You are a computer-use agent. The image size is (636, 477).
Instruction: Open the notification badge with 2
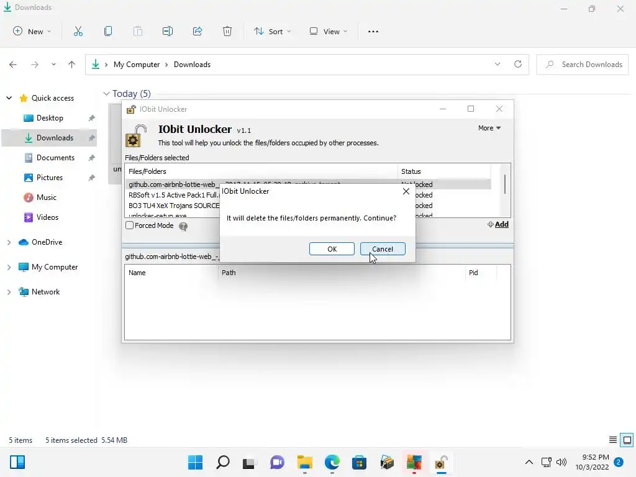(619, 462)
